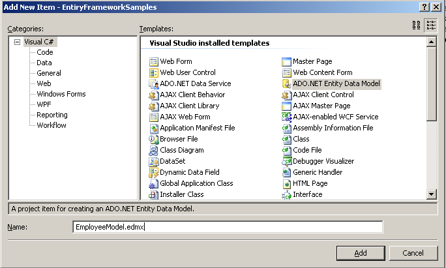This screenshot has width=446, height=268.
Task: Click ADO.NET Entity Data Model icon
Action: pyautogui.click(x=286, y=84)
